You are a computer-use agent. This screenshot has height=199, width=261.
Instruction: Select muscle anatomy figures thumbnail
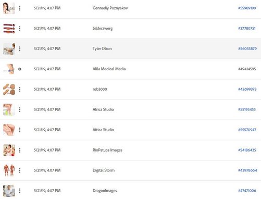pos(9,170)
